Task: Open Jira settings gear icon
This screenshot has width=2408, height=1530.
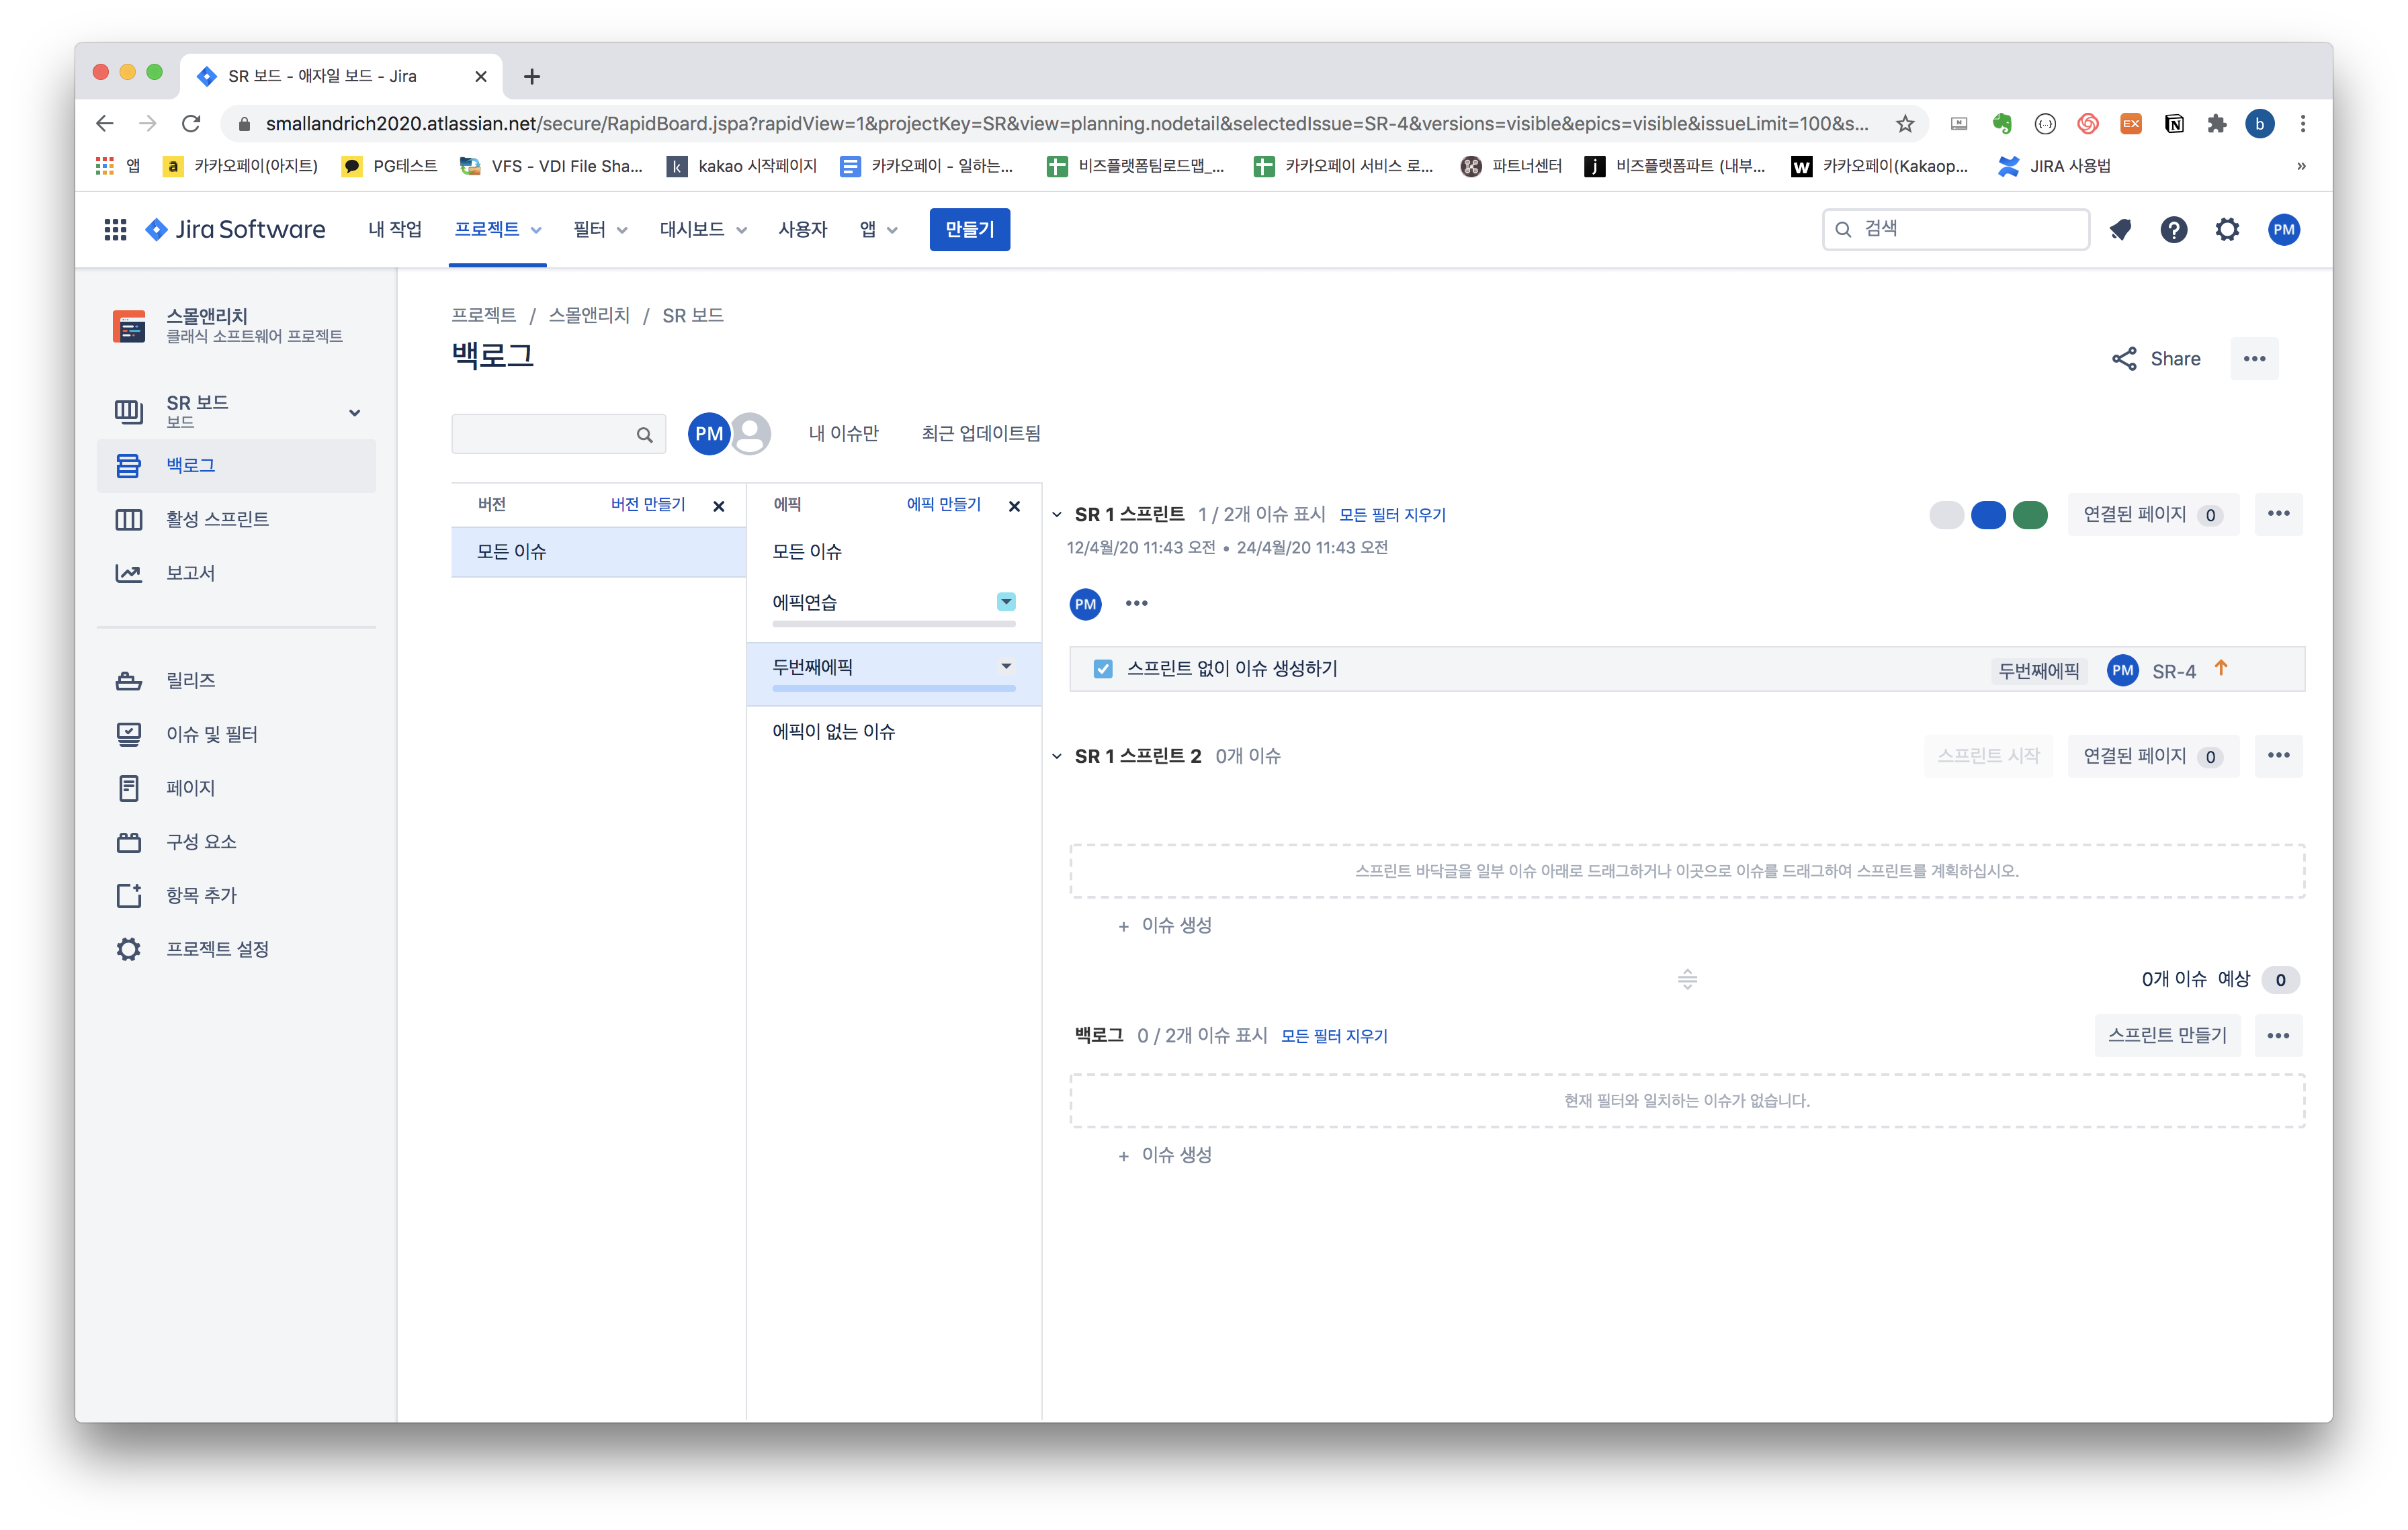Action: tap(2227, 230)
